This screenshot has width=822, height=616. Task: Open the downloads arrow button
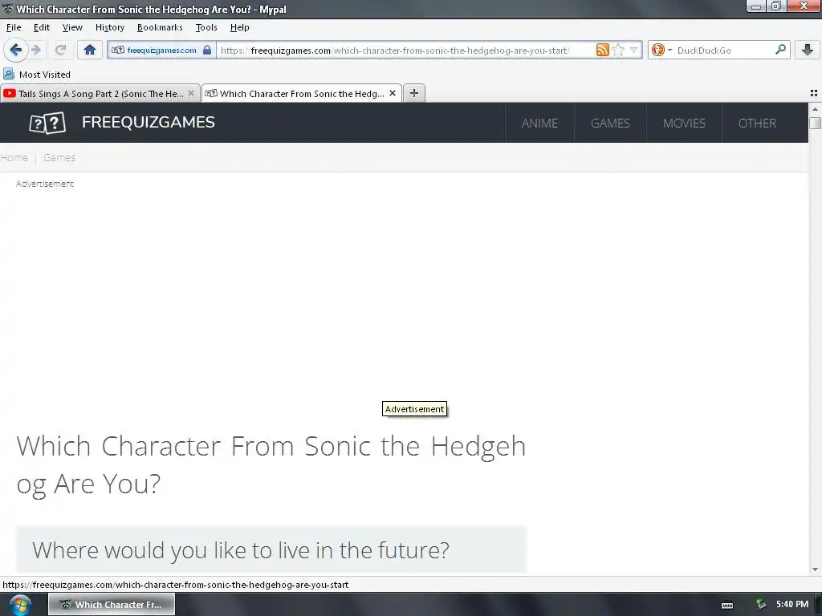coord(808,51)
